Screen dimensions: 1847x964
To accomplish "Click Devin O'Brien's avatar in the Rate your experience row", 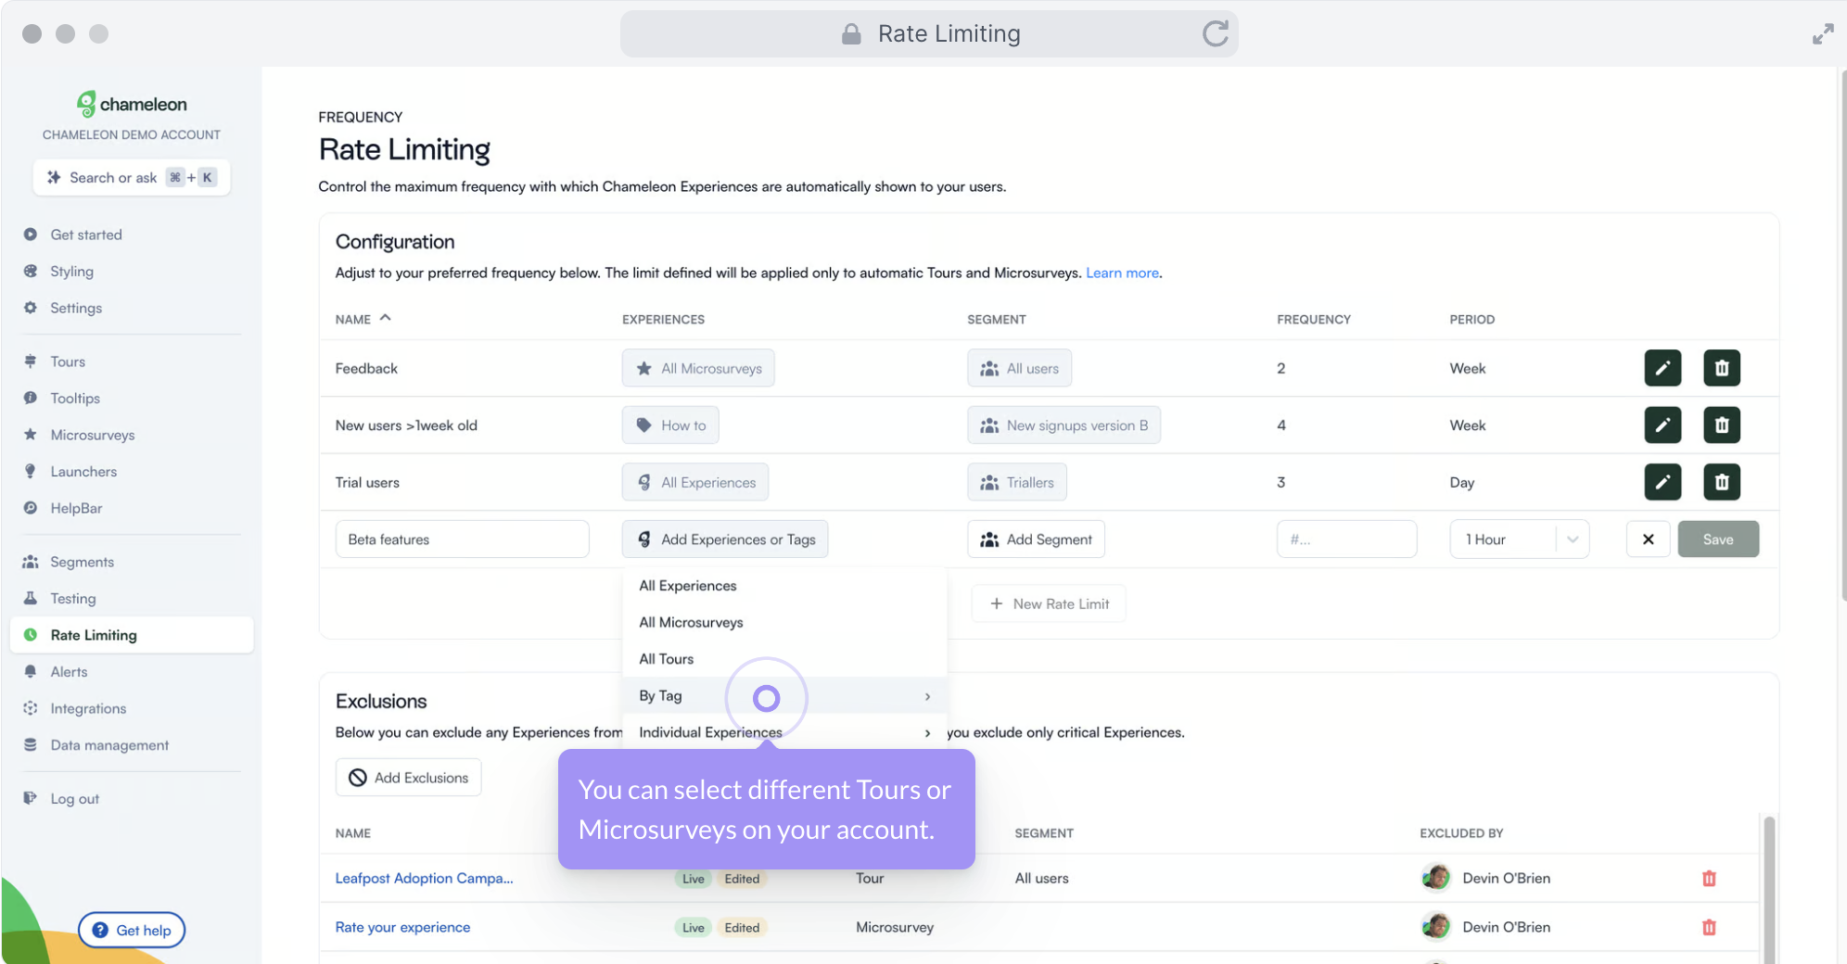I will pyautogui.click(x=1435, y=926).
